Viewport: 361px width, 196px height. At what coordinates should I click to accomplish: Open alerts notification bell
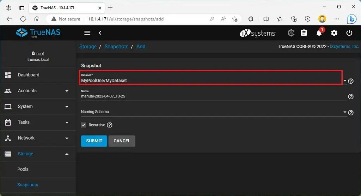coord(319,33)
